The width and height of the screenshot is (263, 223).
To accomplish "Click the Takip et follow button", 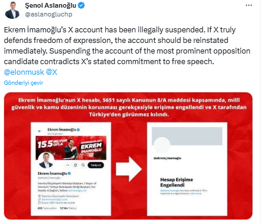I will click(x=96, y=165).
